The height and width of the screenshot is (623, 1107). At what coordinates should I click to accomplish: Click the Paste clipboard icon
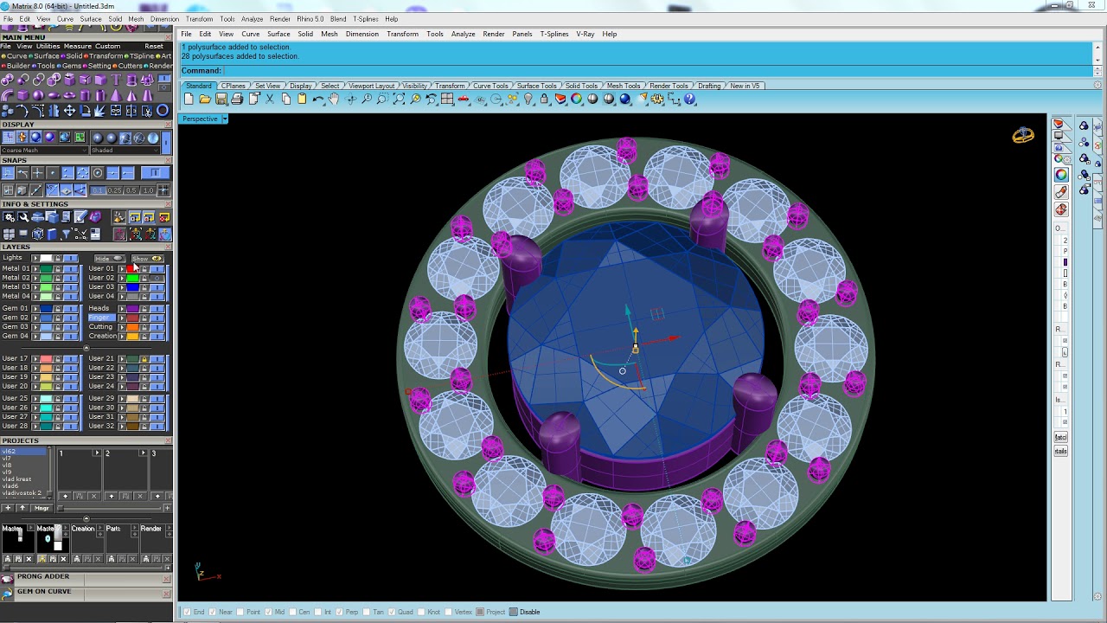[x=302, y=100]
